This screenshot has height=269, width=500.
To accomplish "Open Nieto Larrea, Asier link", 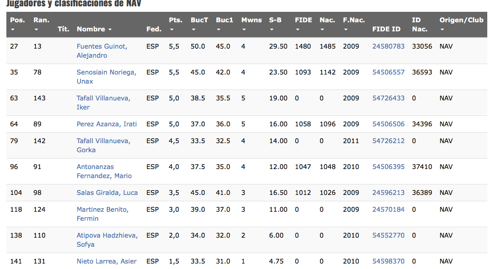I will 106,261.
